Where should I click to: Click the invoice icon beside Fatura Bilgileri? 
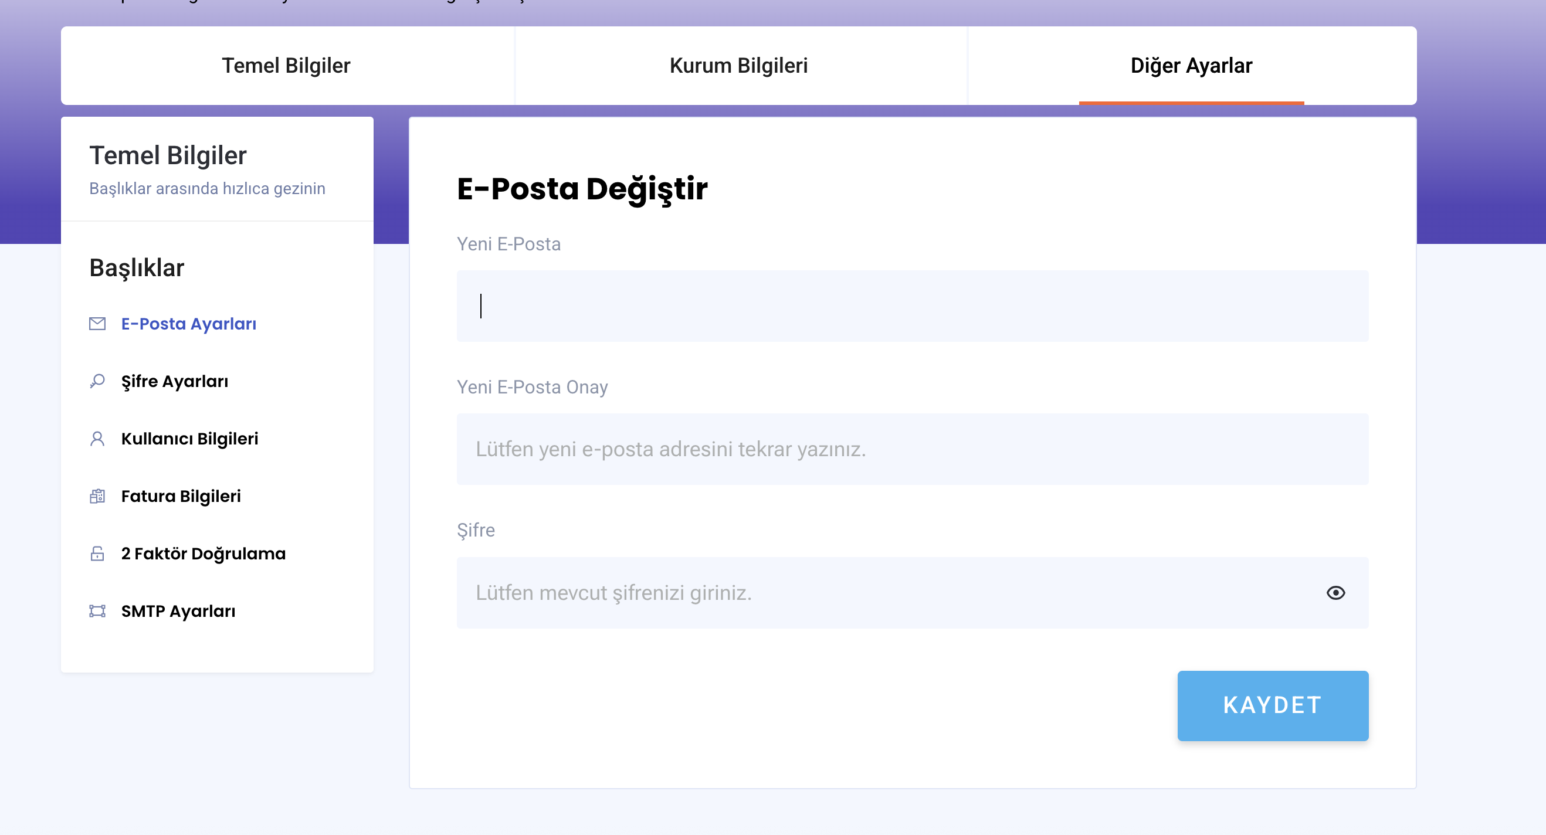click(x=97, y=497)
